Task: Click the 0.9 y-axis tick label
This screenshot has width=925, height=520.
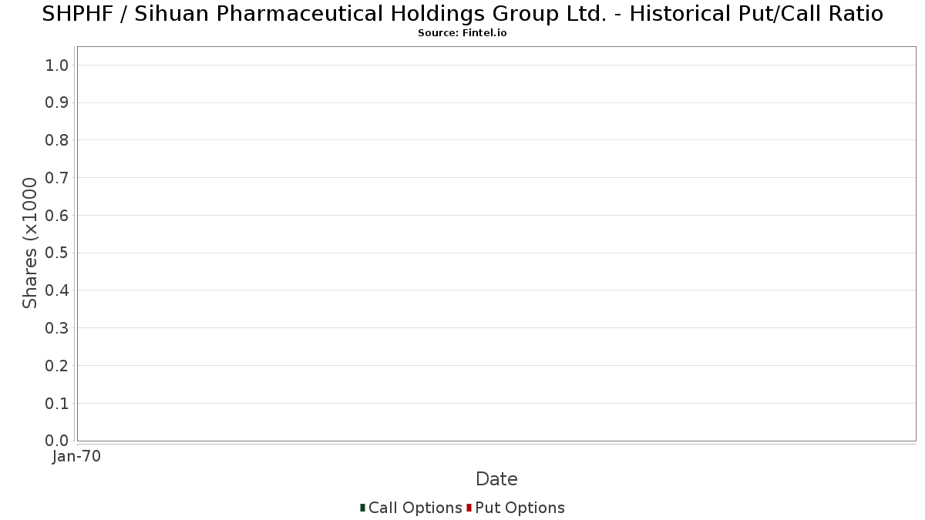Action: click(58, 103)
